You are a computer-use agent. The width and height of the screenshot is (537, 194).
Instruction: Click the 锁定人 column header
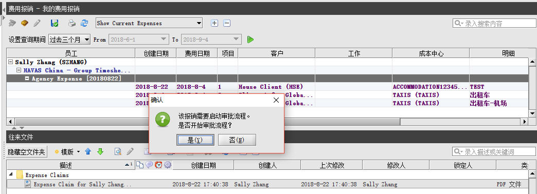[463, 165]
